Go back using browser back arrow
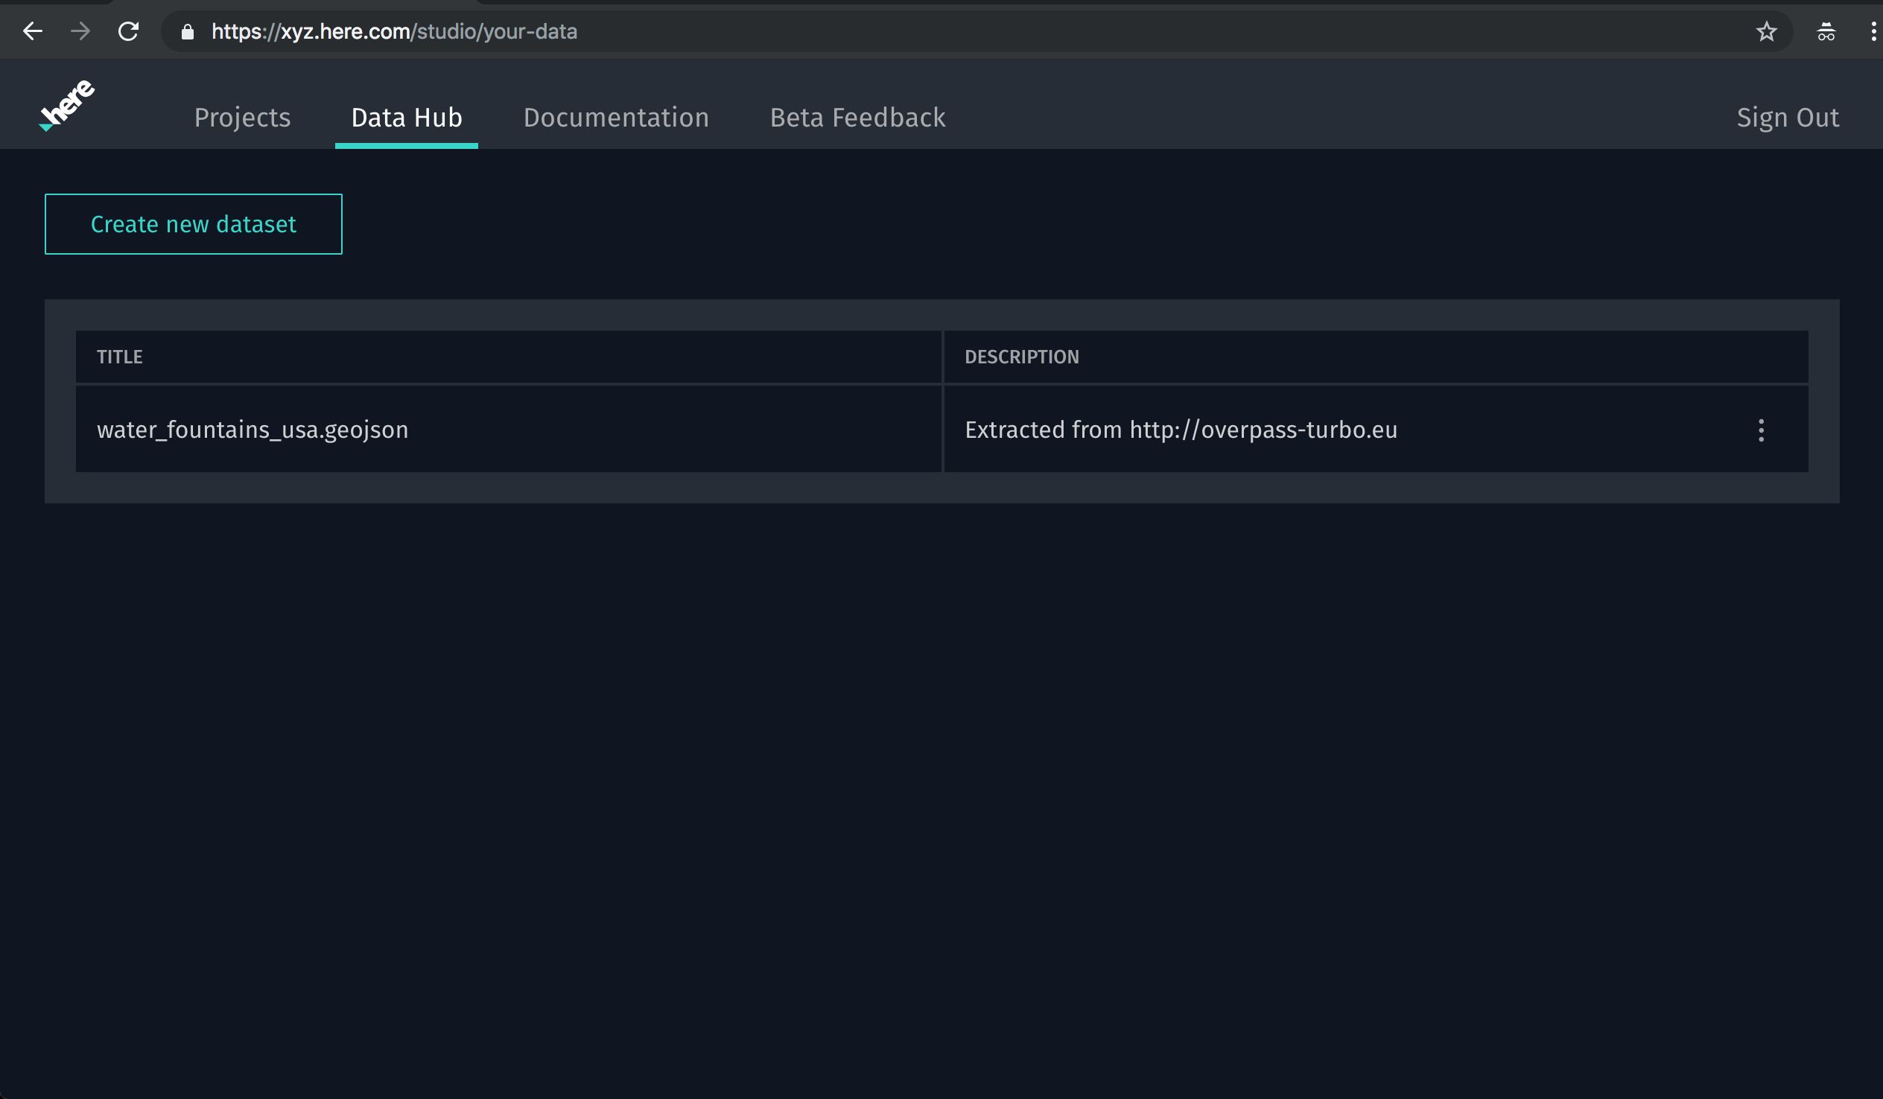Viewport: 1883px width, 1099px height. tap(33, 31)
